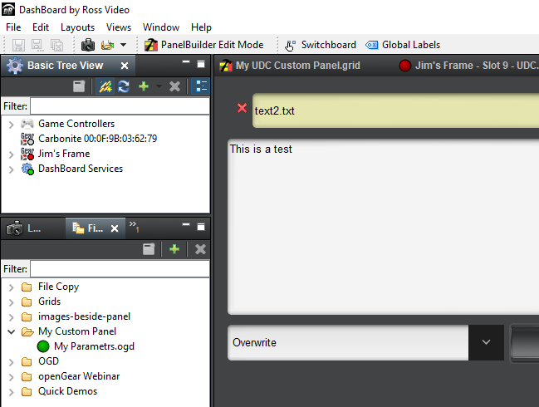Expand the Grids folder

point(11,302)
